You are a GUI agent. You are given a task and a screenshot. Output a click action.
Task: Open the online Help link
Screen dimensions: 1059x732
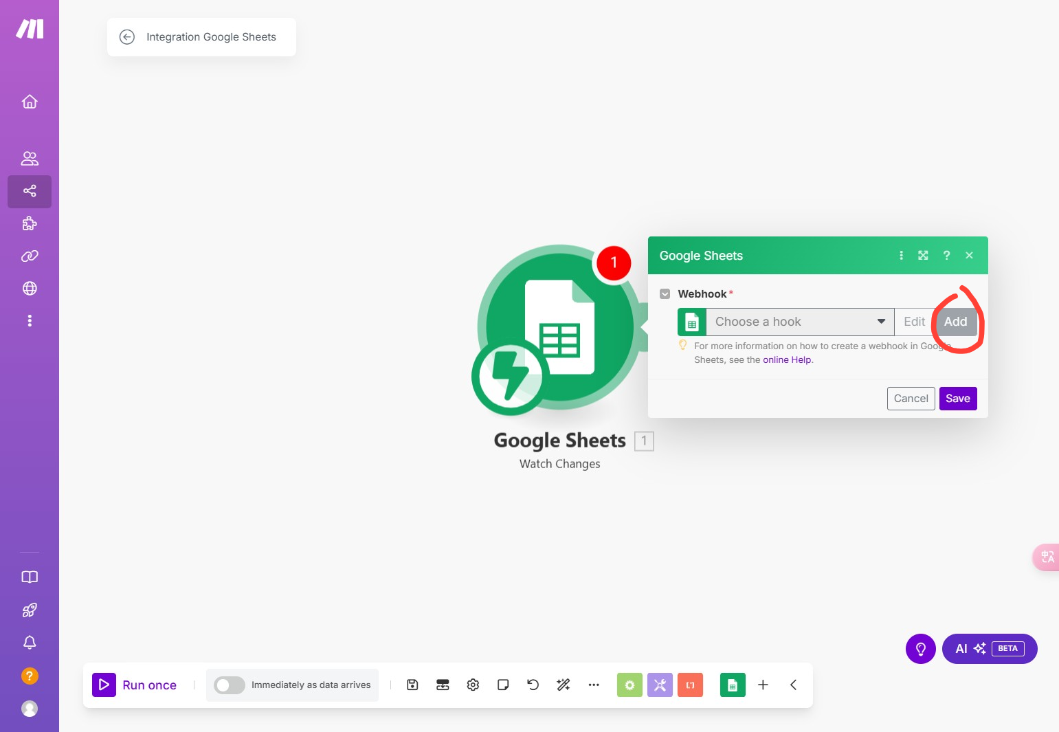pos(787,360)
